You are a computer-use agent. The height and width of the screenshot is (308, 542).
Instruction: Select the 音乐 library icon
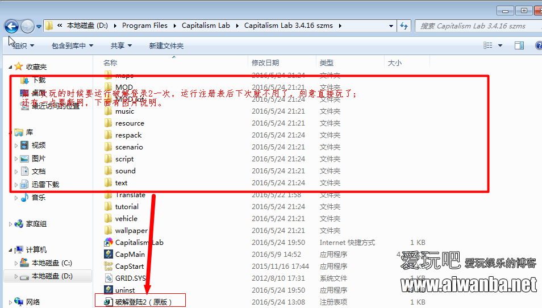24,197
